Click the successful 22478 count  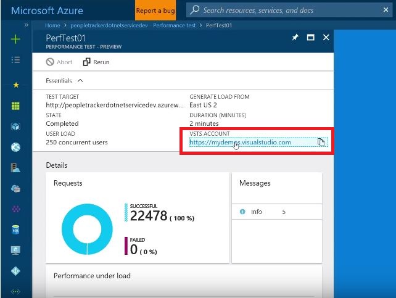pyautogui.click(x=149, y=216)
